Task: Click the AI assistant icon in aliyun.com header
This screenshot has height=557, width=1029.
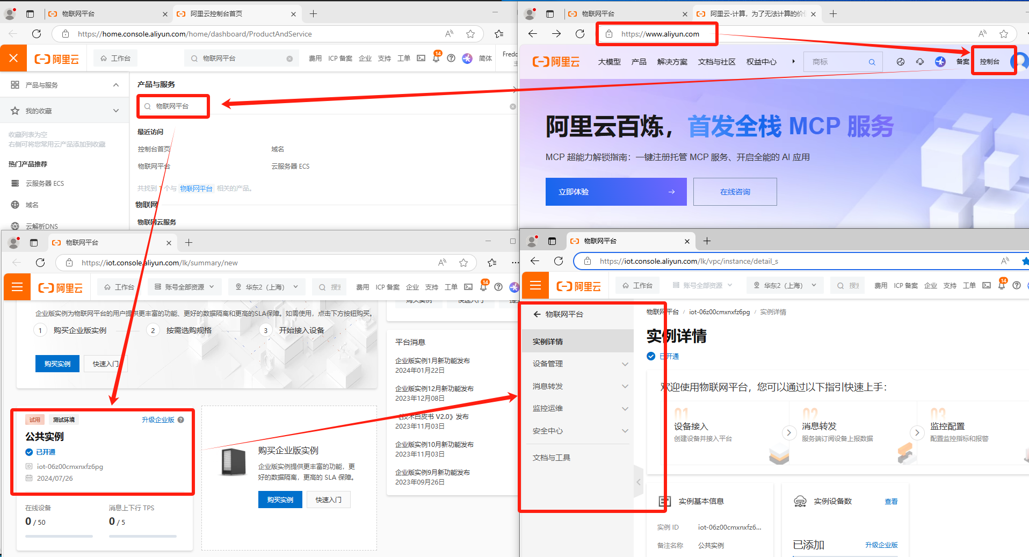Action: 940,62
